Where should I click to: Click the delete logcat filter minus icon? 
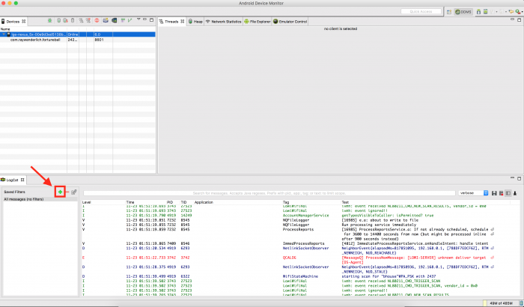[x=67, y=192]
